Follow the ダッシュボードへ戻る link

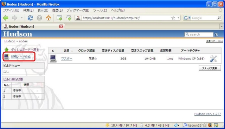coord(25,50)
